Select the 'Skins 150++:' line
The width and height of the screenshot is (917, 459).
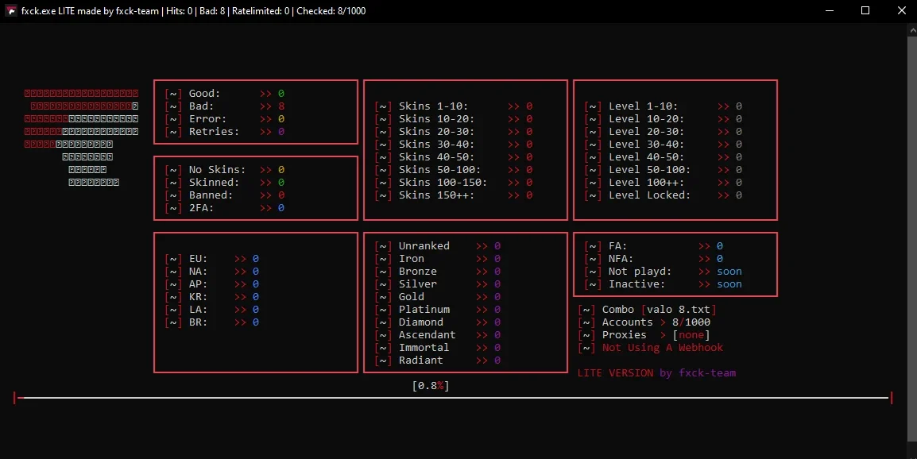tap(454, 195)
